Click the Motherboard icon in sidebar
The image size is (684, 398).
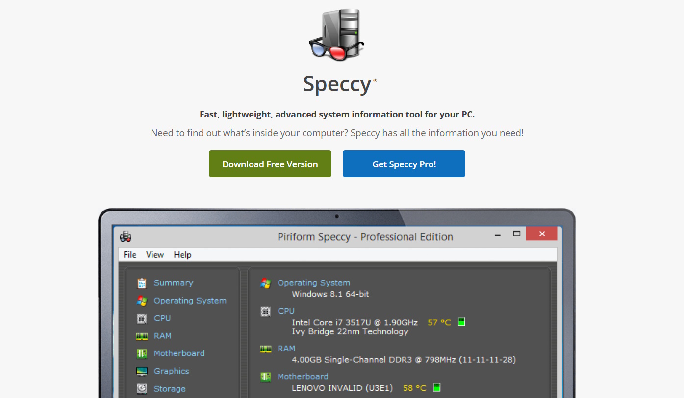click(142, 353)
